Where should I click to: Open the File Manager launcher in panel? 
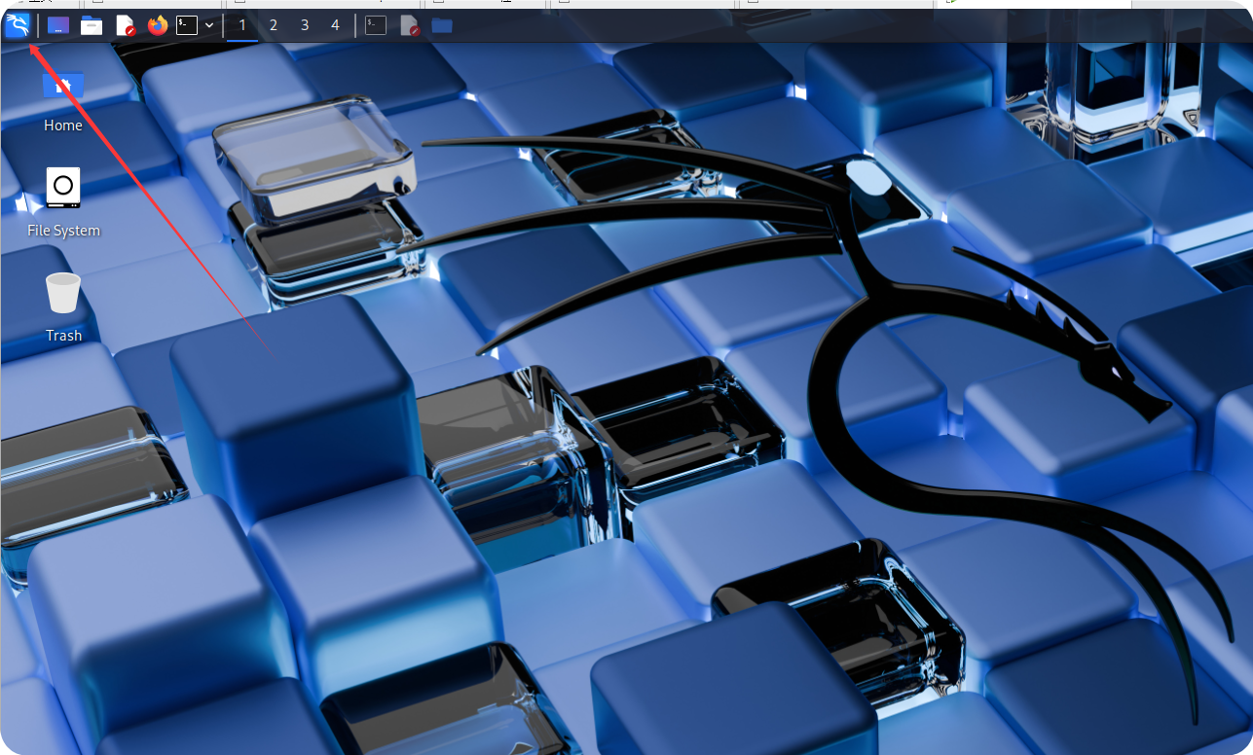(x=92, y=25)
